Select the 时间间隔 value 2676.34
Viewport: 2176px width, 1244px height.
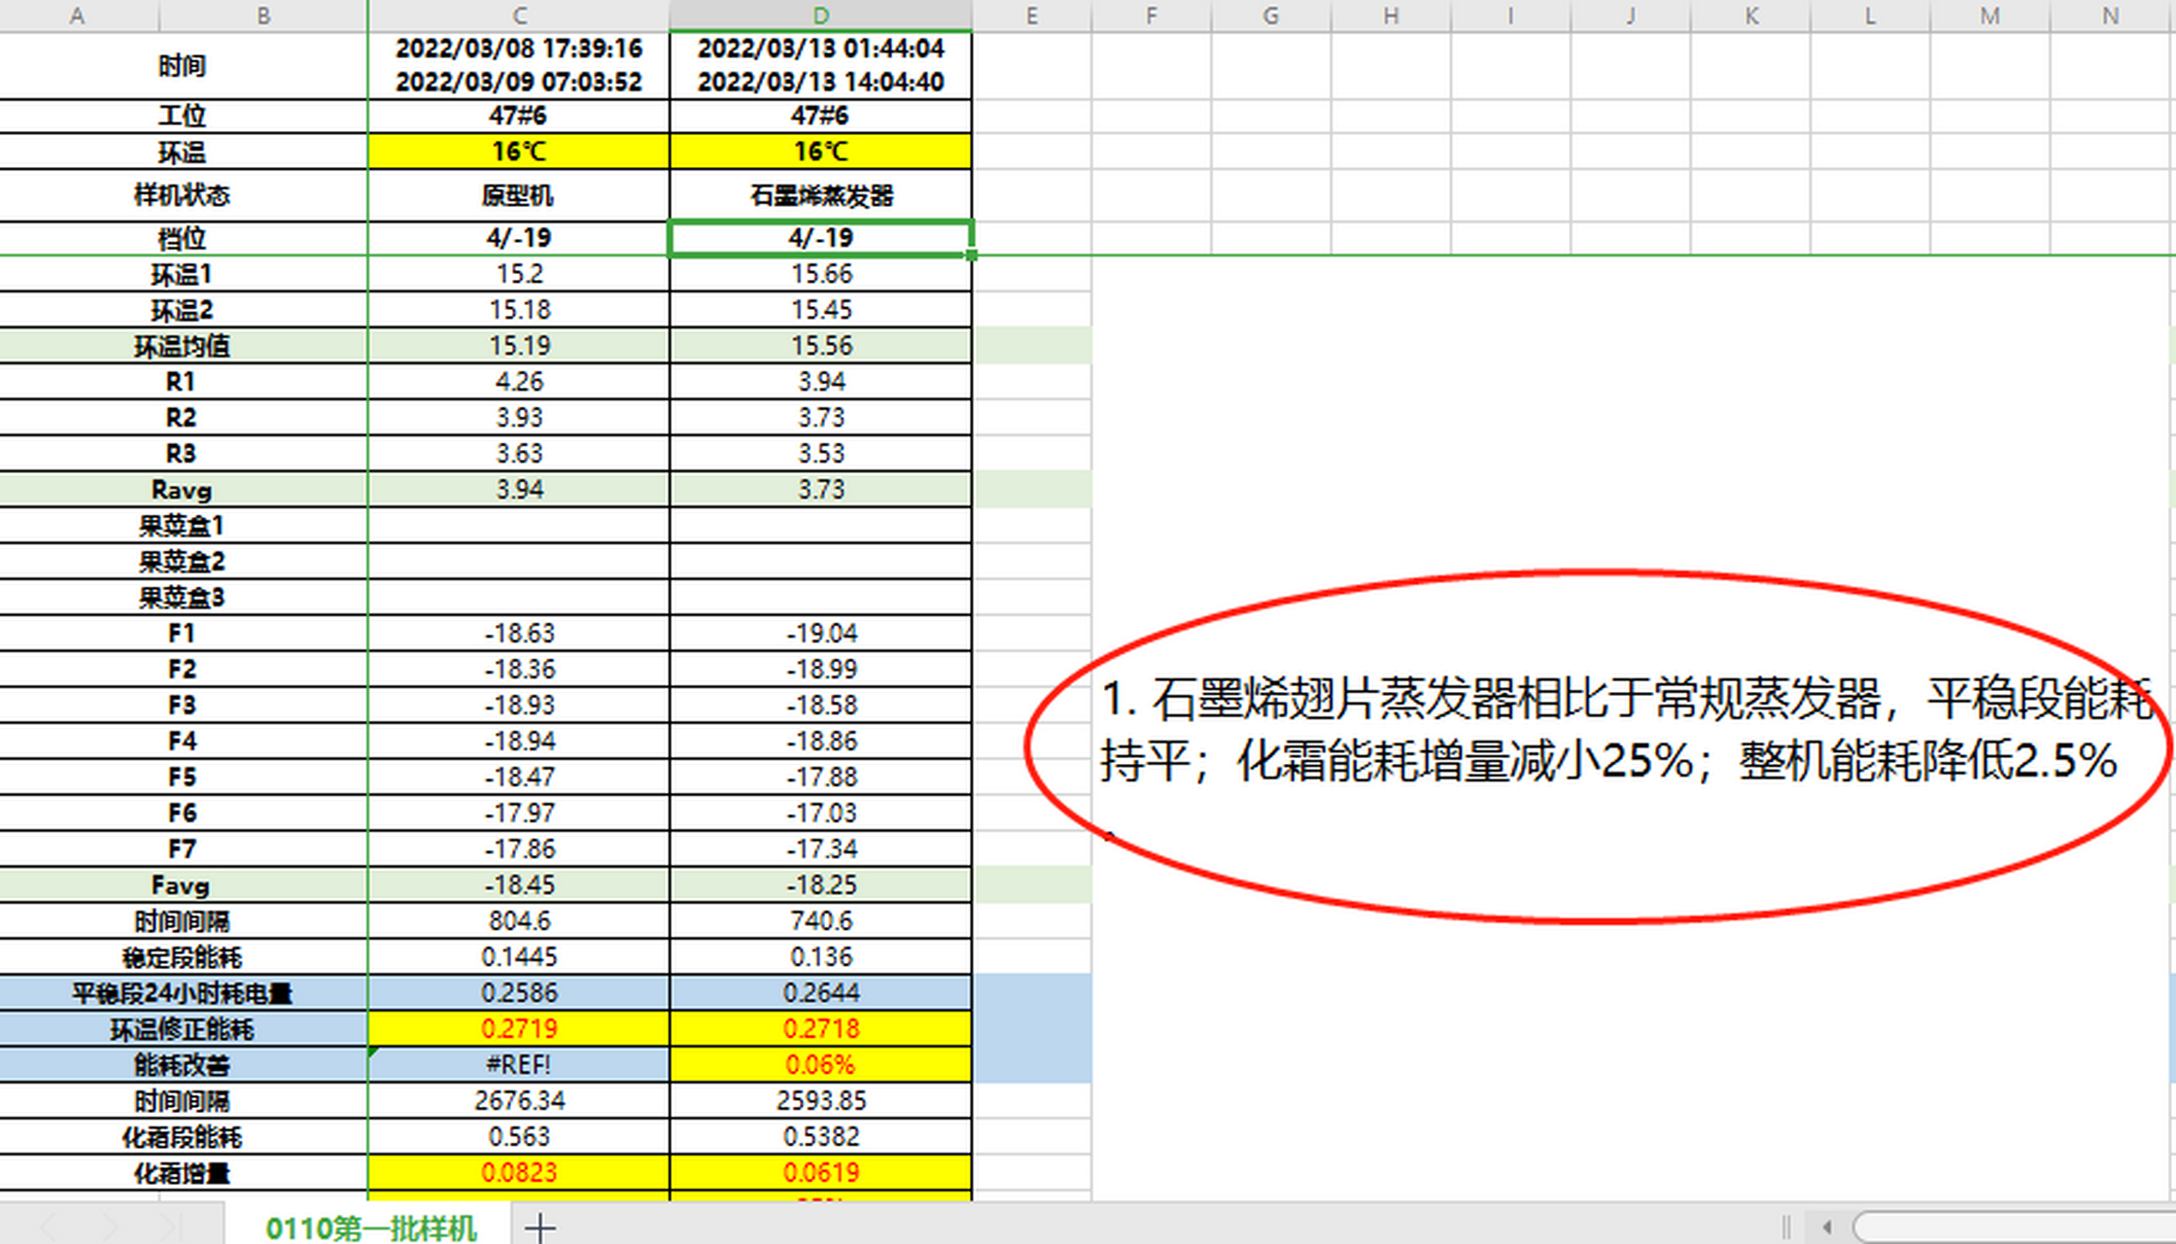click(x=519, y=1101)
